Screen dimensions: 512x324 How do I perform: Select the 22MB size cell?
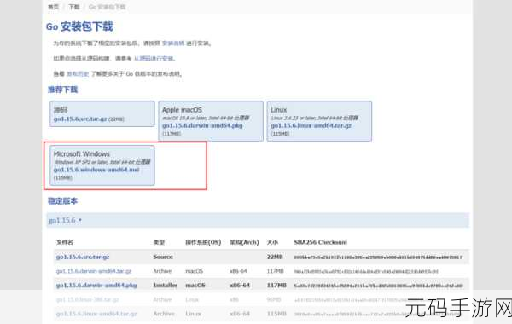click(275, 257)
